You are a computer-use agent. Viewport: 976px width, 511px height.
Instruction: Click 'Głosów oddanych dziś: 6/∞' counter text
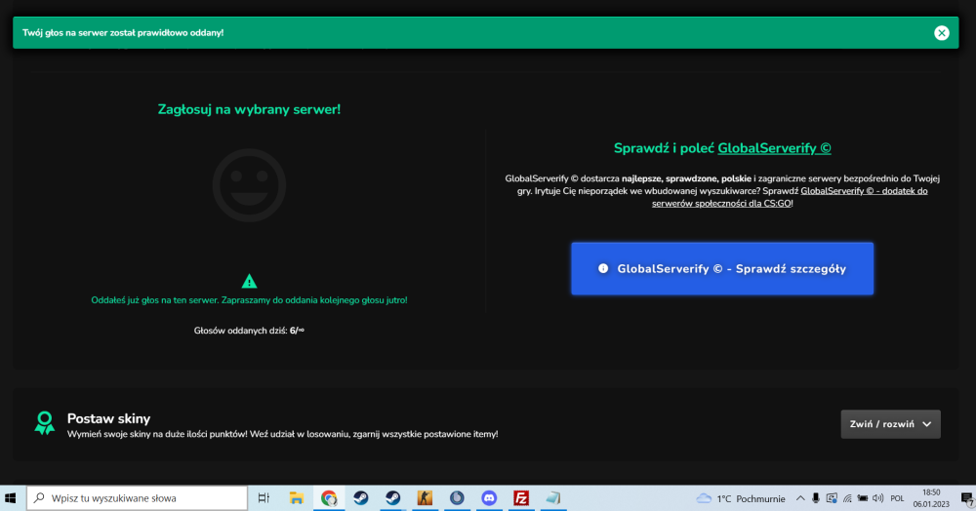249,331
